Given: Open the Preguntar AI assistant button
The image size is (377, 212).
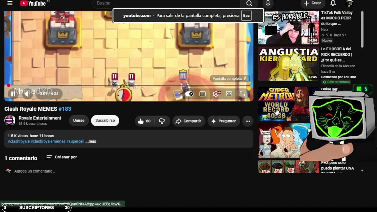Looking at the screenshot, I should tap(224, 121).
